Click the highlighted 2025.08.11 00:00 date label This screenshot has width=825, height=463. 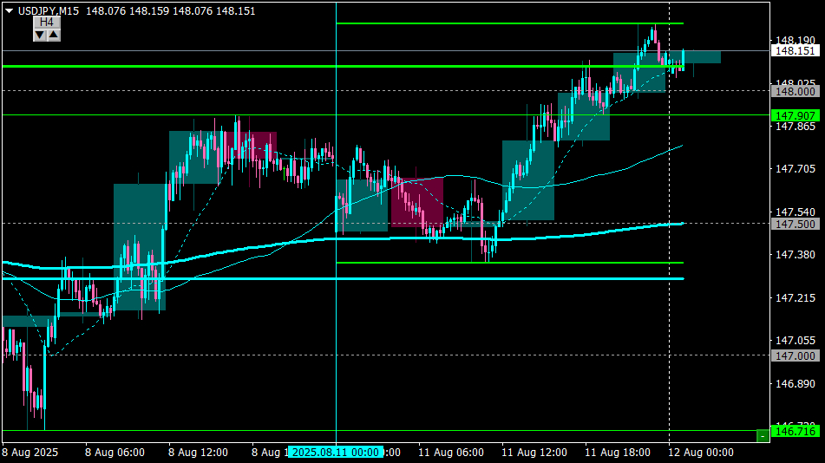click(336, 453)
